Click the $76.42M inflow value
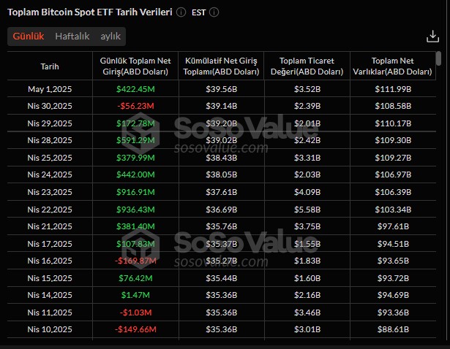 pyautogui.click(x=135, y=278)
